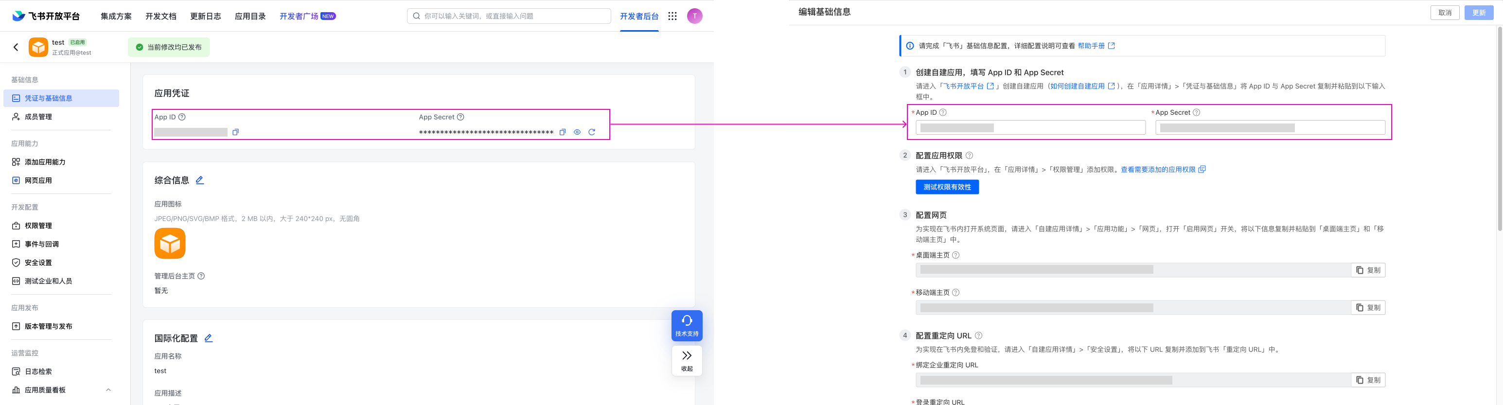
Task: Open the 集成方案 top navigation item
Action: tap(116, 17)
